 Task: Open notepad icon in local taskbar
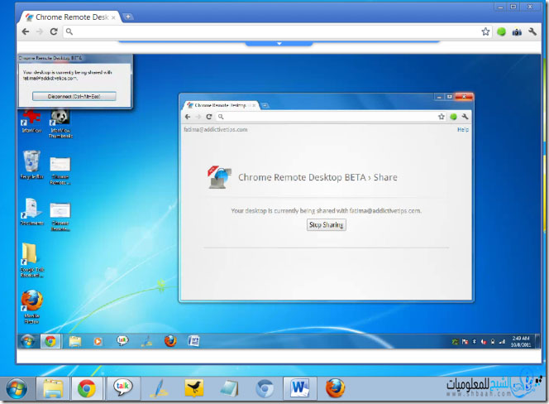(x=229, y=388)
